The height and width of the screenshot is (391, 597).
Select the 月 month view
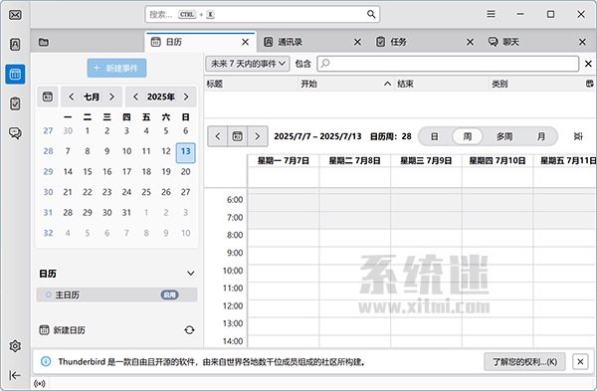coord(541,136)
